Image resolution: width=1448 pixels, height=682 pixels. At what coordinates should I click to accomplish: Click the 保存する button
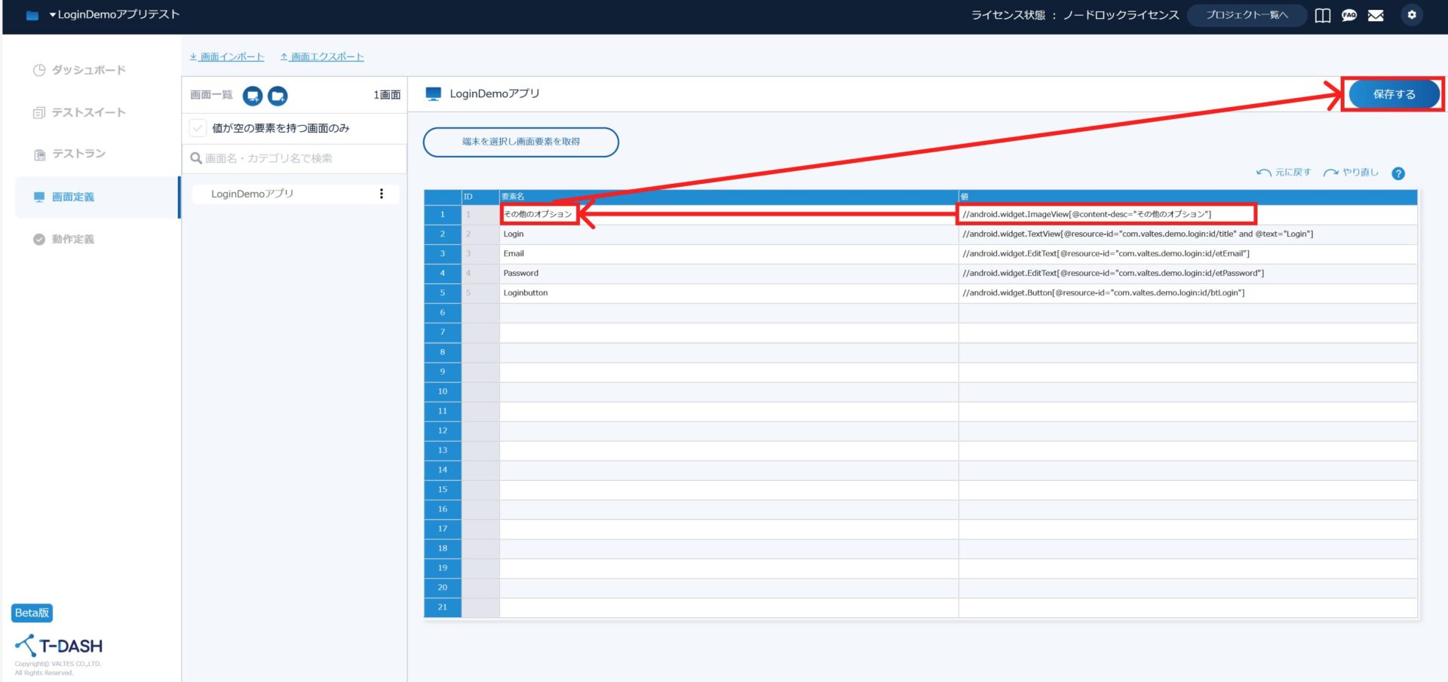1394,94
